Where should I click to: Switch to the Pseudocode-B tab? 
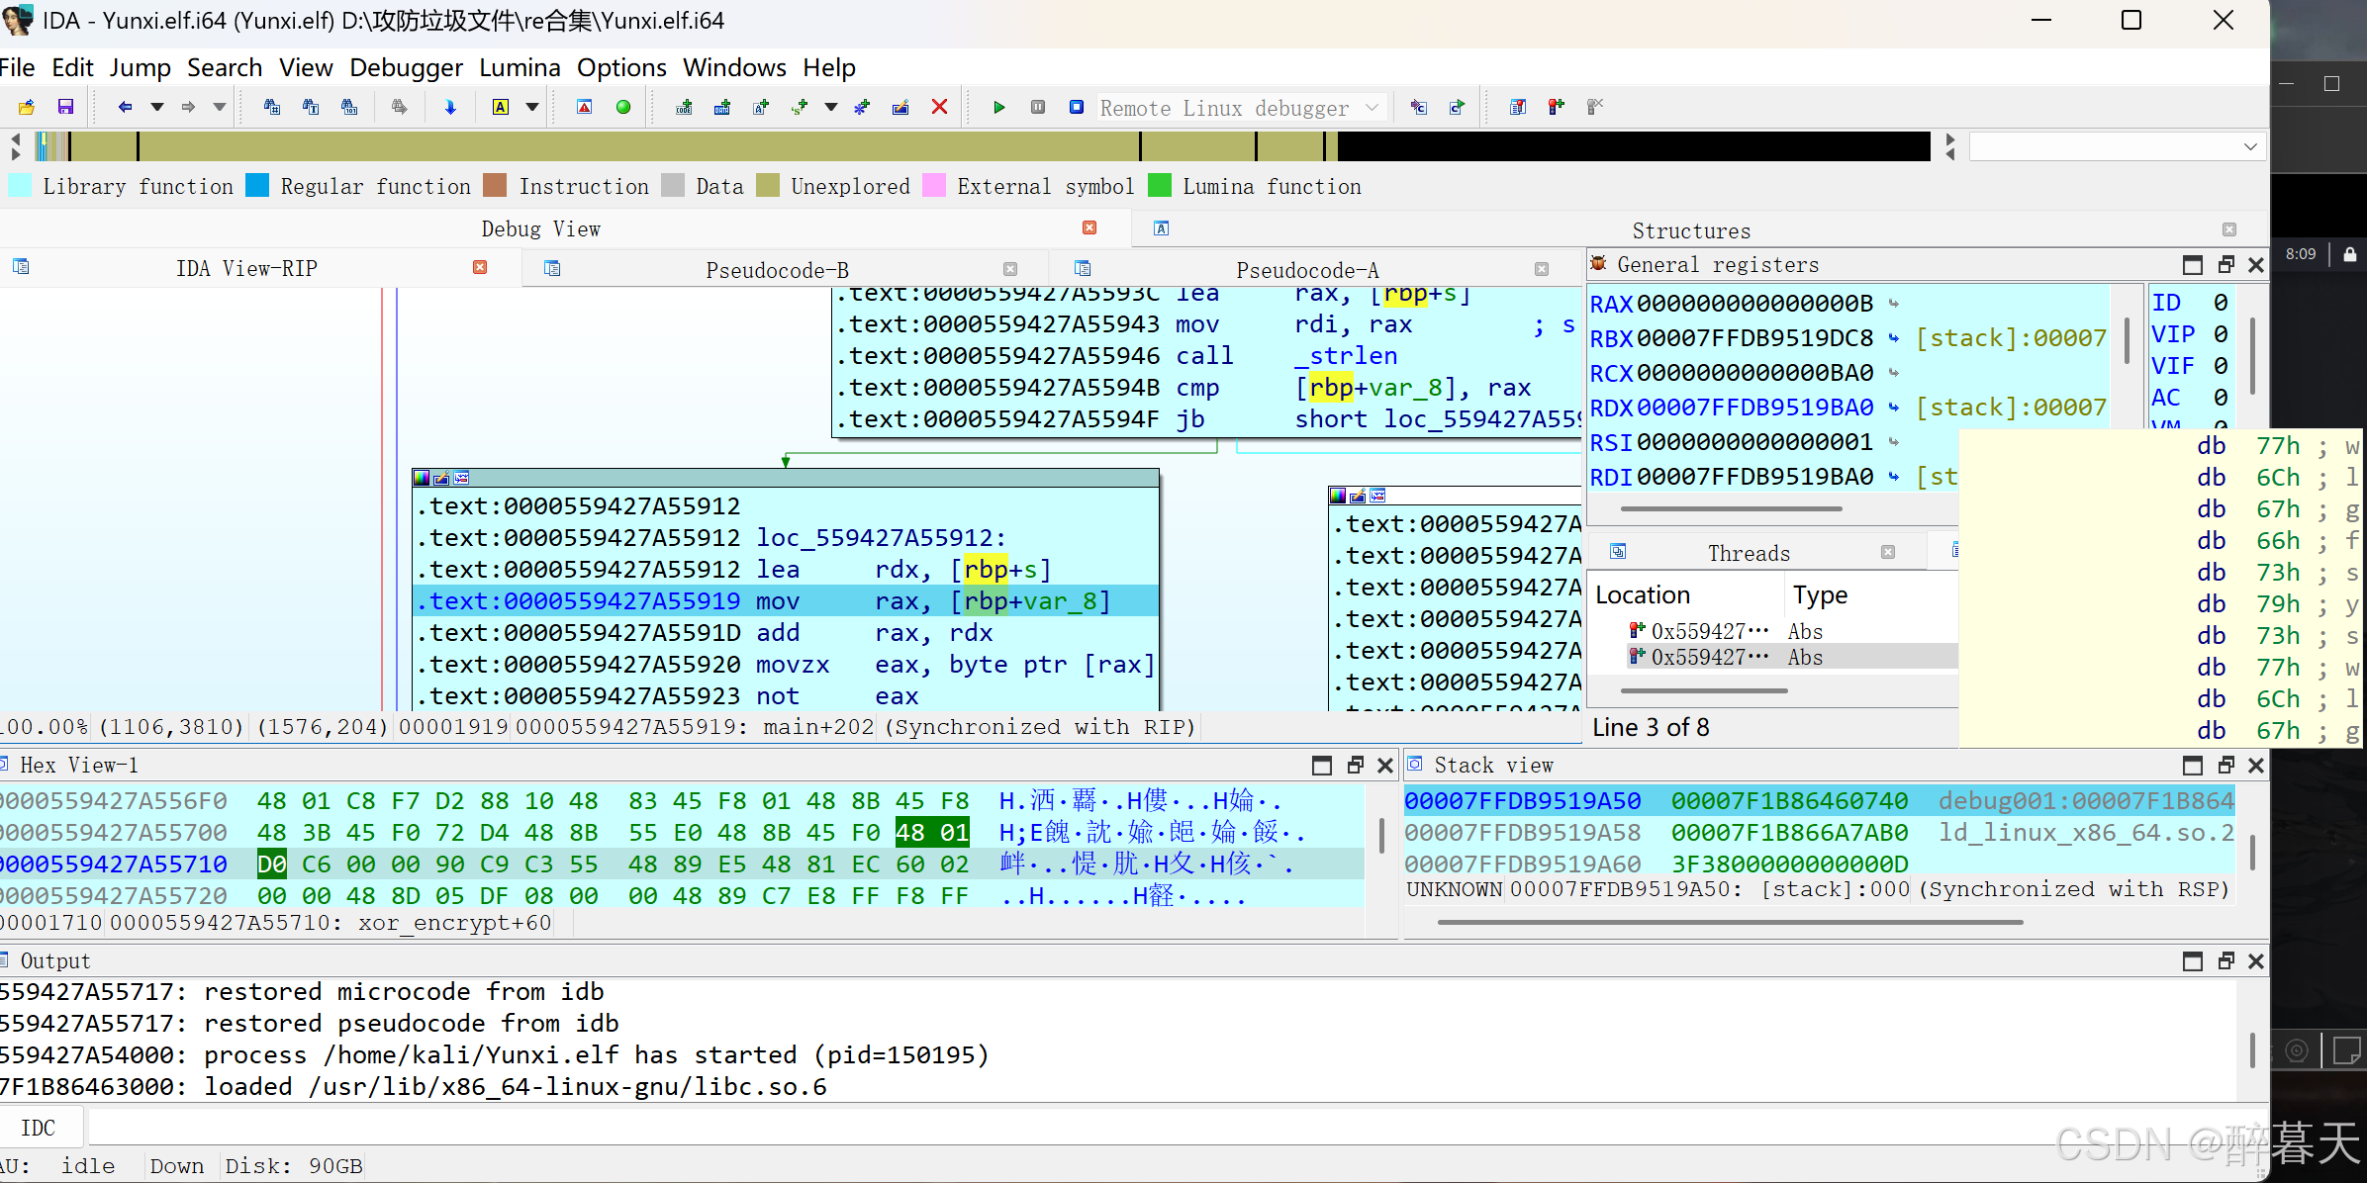tap(777, 270)
